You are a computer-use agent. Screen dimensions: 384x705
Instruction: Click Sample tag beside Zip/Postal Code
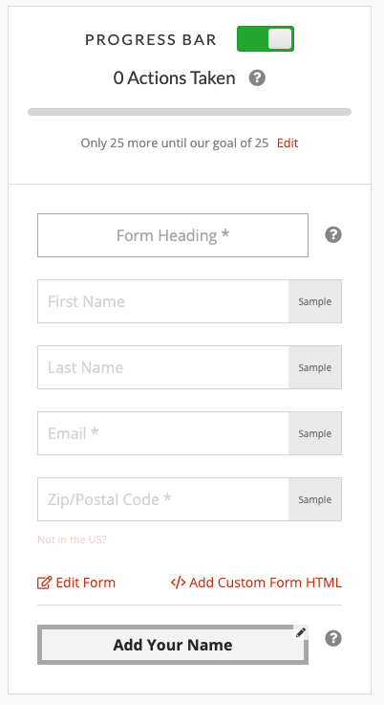(x=315, y=499)
